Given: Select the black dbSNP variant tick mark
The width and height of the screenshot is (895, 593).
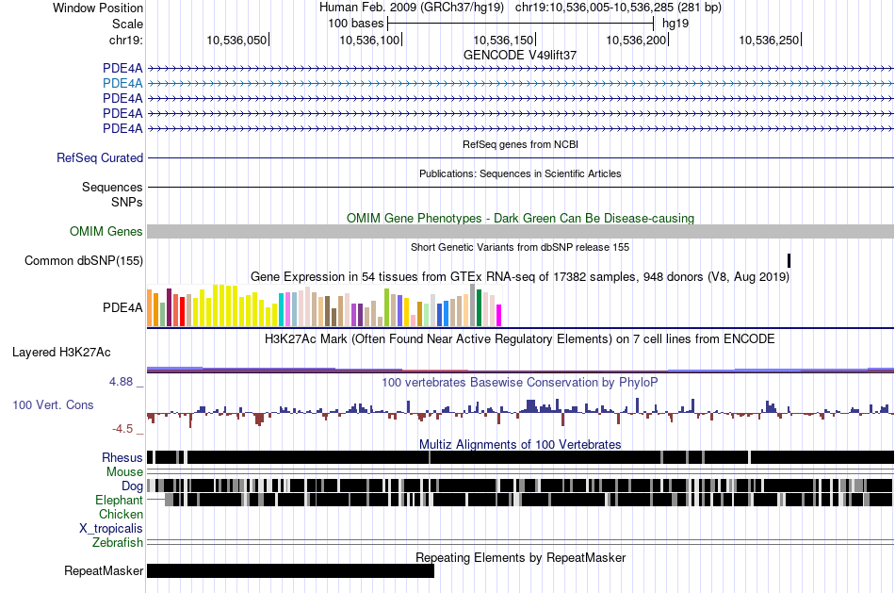Looking at the screenshot, I should click(789, 260).
